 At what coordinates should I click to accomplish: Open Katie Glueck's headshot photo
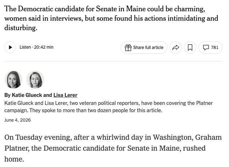tap(13, 80)
